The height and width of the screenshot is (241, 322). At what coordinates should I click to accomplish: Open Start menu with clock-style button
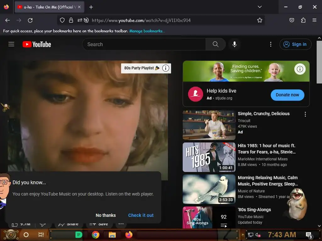[x=11, y=235]
